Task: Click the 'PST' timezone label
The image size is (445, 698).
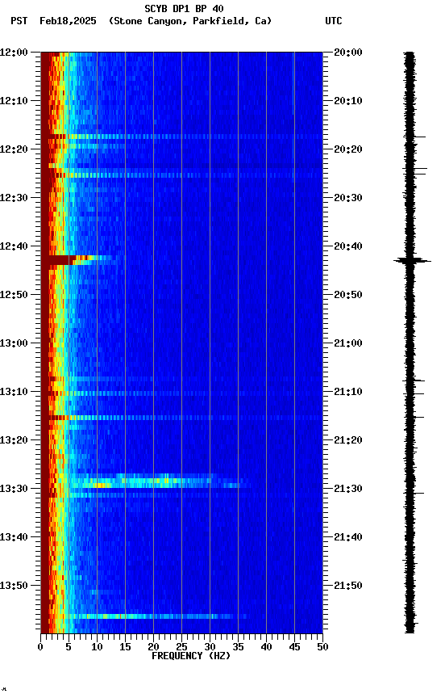Action: point(19,21)
